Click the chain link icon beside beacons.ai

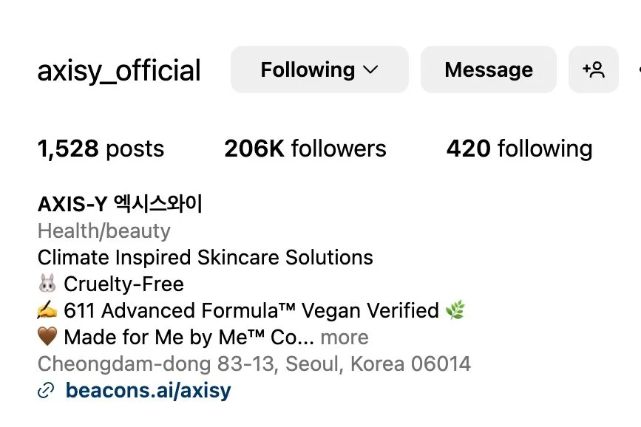(46, 391)
